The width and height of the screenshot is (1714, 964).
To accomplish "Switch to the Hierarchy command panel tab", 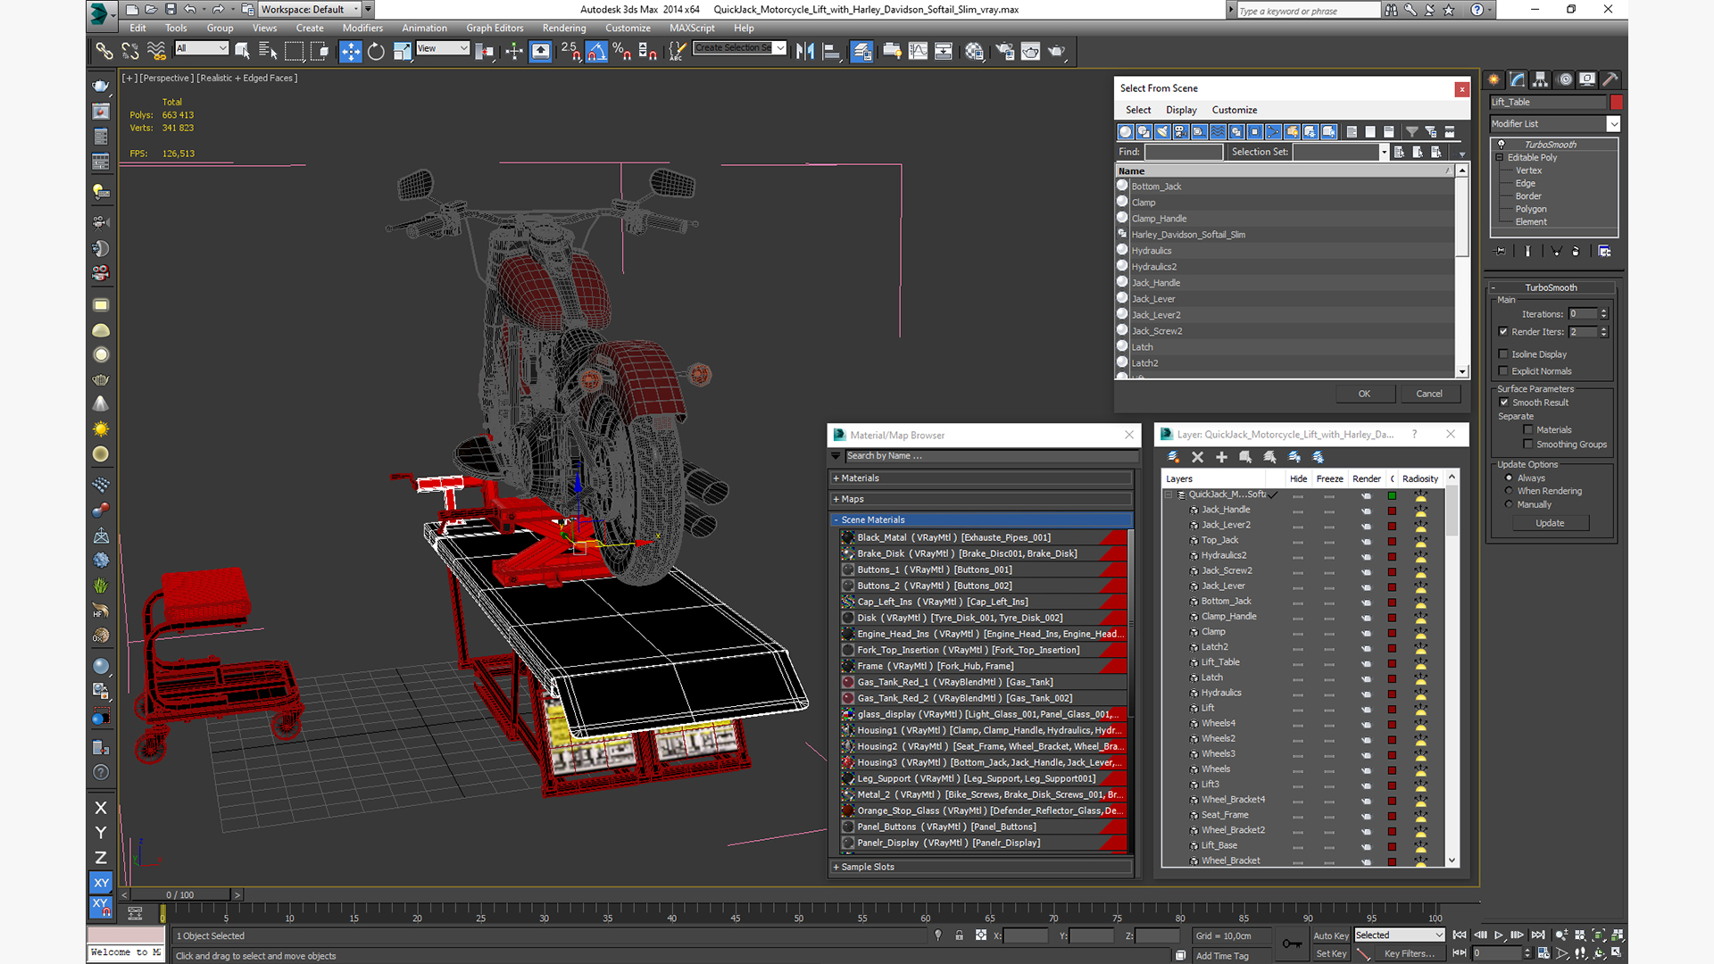I will (x=1541, y=79).
